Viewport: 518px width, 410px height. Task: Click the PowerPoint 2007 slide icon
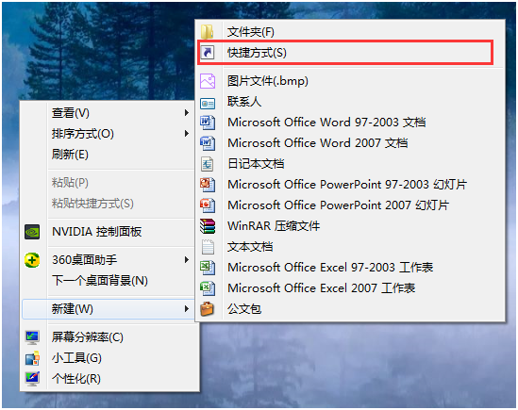208,205
